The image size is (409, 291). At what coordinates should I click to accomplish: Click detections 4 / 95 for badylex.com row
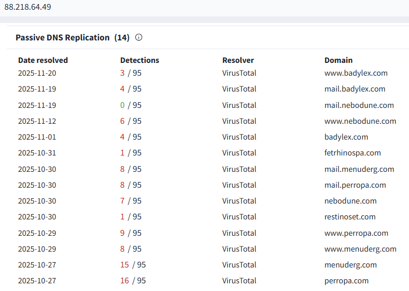click(131, 137)
